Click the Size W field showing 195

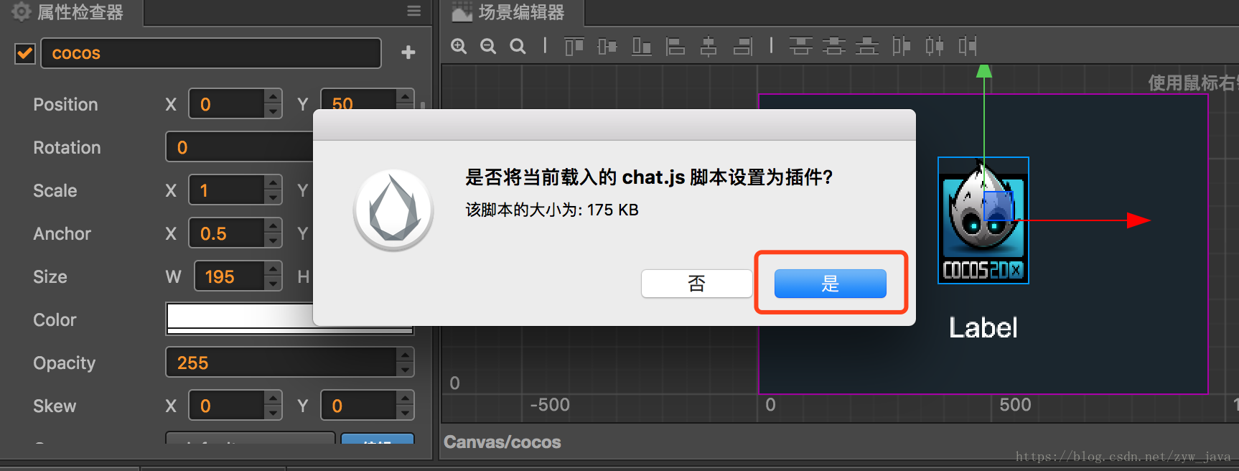(x=230, y=276)
